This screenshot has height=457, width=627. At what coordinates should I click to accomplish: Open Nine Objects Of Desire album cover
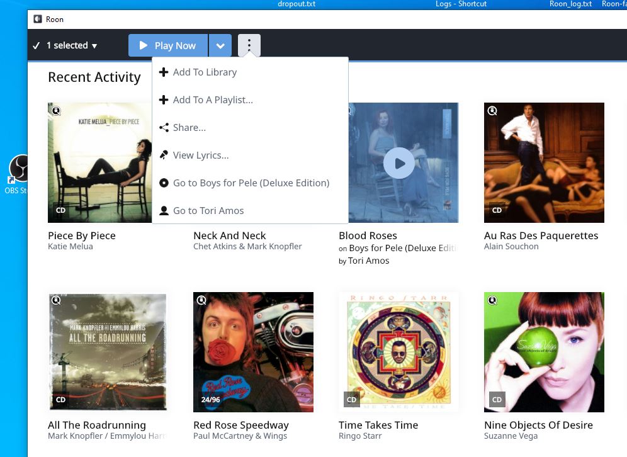544,352
